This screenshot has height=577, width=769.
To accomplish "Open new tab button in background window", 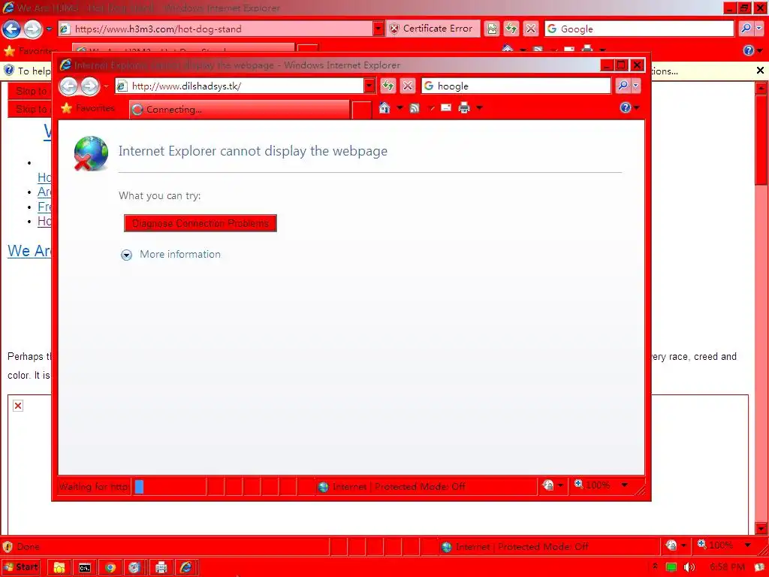I will point(308,48).
